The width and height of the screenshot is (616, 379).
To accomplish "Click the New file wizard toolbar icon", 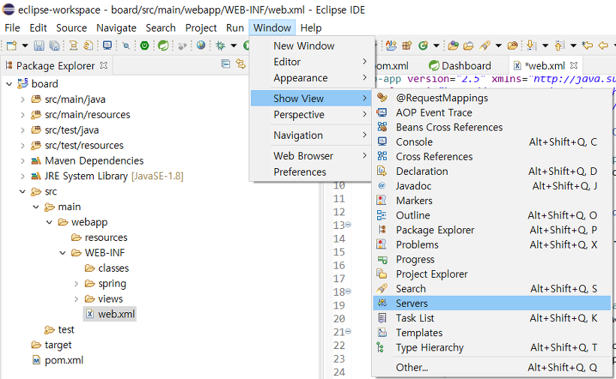I will [x=11, y=46].
